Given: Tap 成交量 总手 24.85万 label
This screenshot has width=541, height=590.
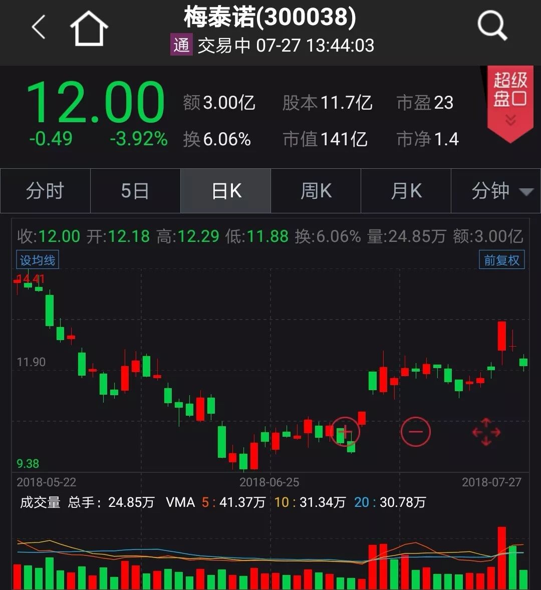Looking at the screenshot, I should click(x=87, y=502).
